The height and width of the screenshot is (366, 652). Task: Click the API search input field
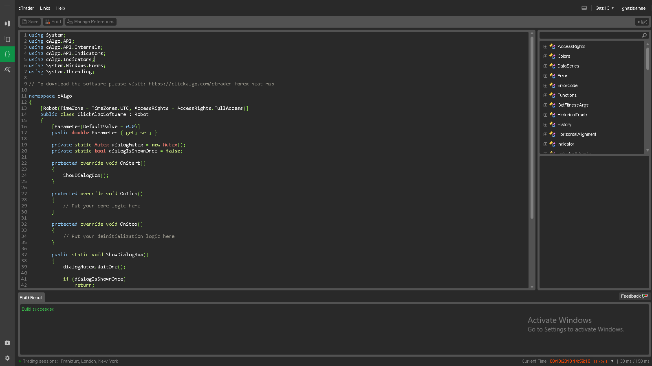(x=591, y=35)
